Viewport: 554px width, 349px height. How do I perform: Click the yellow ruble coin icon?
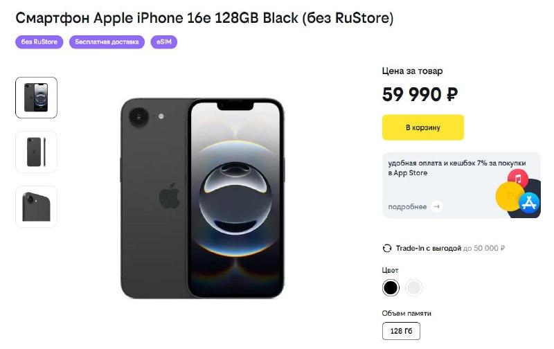tap(510, 196)
